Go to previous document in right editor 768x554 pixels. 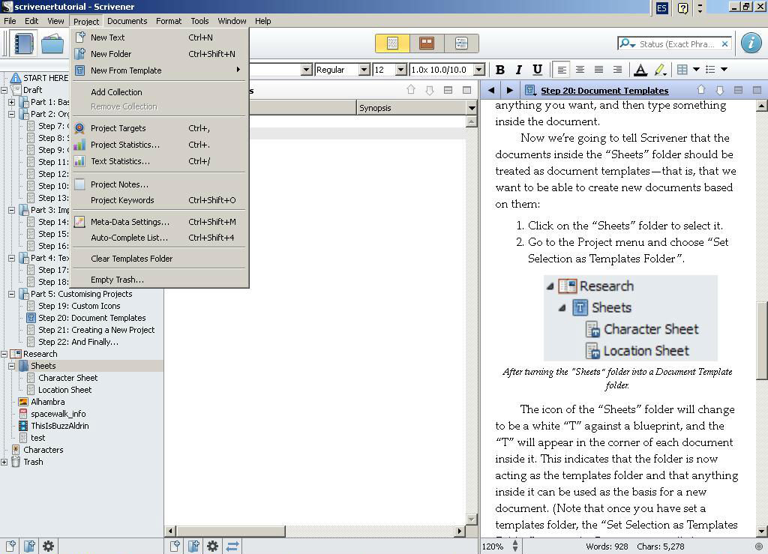(701, 90)
